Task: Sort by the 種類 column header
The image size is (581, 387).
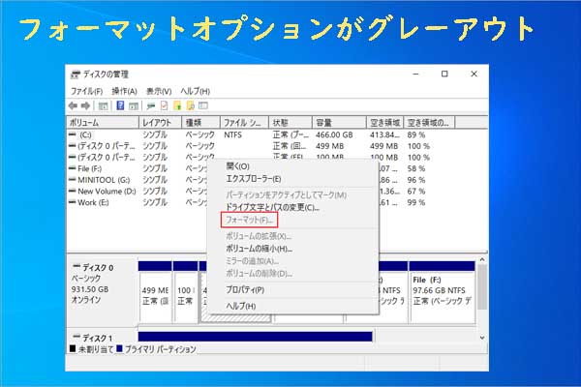Action: [x=200, y=123]
